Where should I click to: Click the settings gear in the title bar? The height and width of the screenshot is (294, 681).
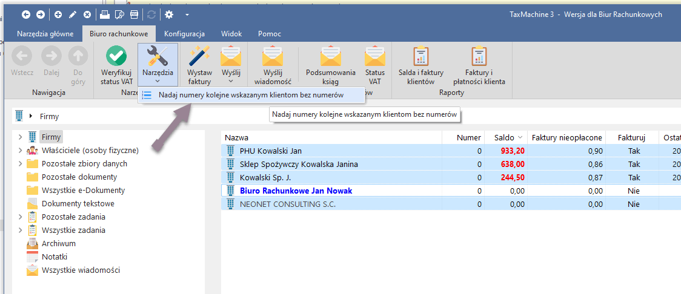168,14
